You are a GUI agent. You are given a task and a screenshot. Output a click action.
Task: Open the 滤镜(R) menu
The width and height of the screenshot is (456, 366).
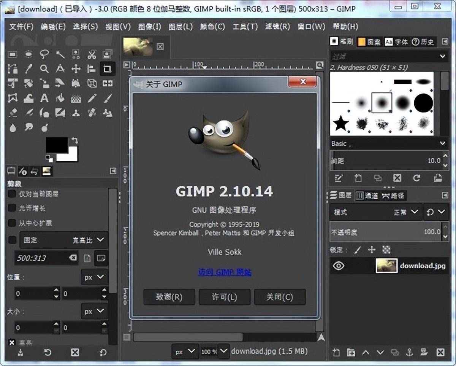277,27
